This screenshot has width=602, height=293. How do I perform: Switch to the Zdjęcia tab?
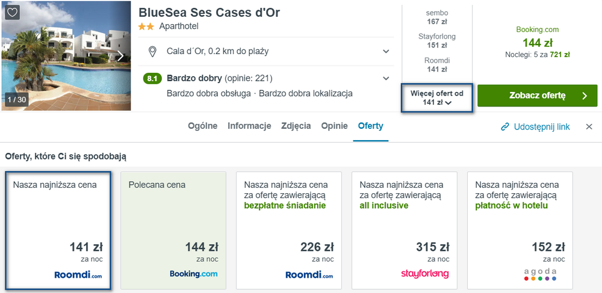tap(296, 126)
